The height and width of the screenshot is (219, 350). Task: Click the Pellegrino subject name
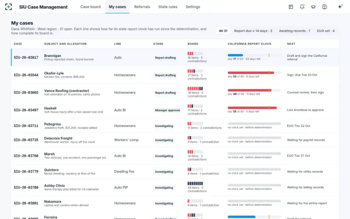point(52,124)
